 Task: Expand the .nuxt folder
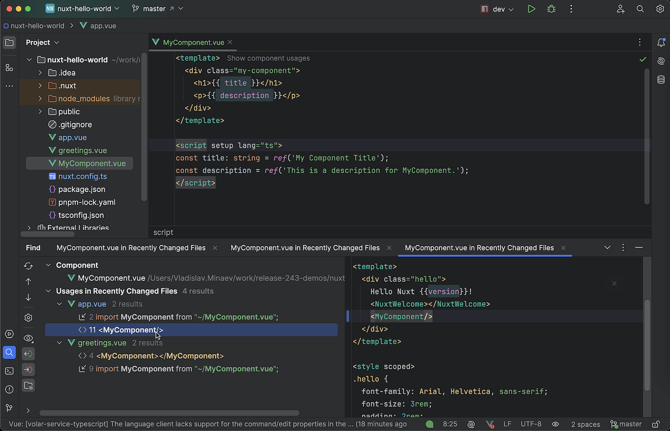tap(40, 86)
